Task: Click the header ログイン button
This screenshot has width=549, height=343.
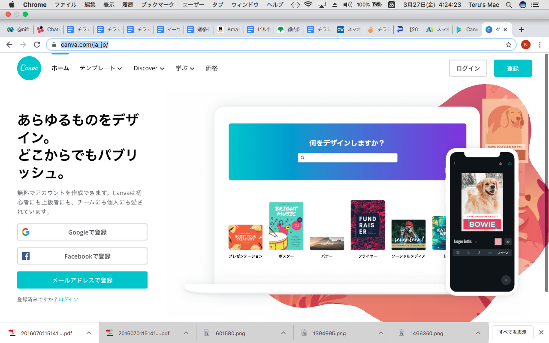Action: click(468, 68)
